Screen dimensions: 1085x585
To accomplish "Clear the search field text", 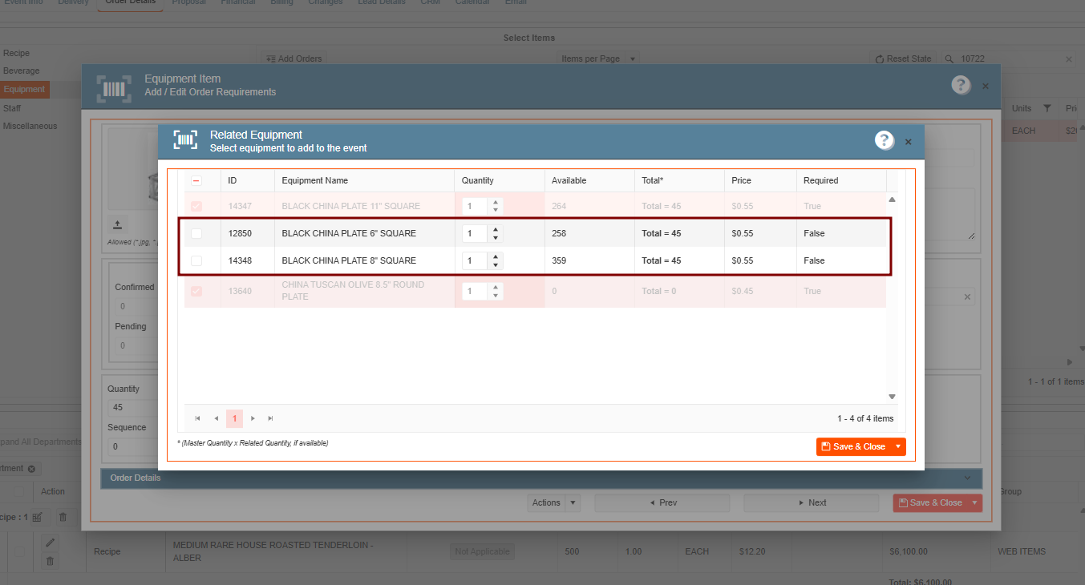I will click(1068, 59).
